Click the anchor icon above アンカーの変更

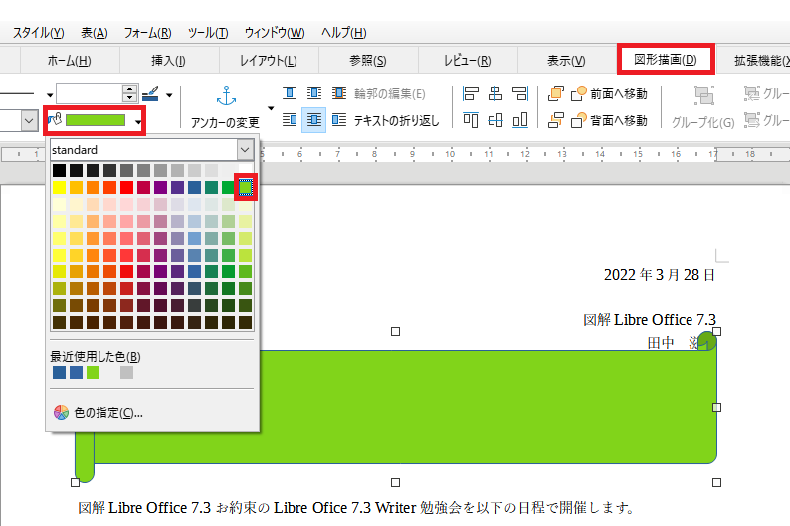pos(226,95)
